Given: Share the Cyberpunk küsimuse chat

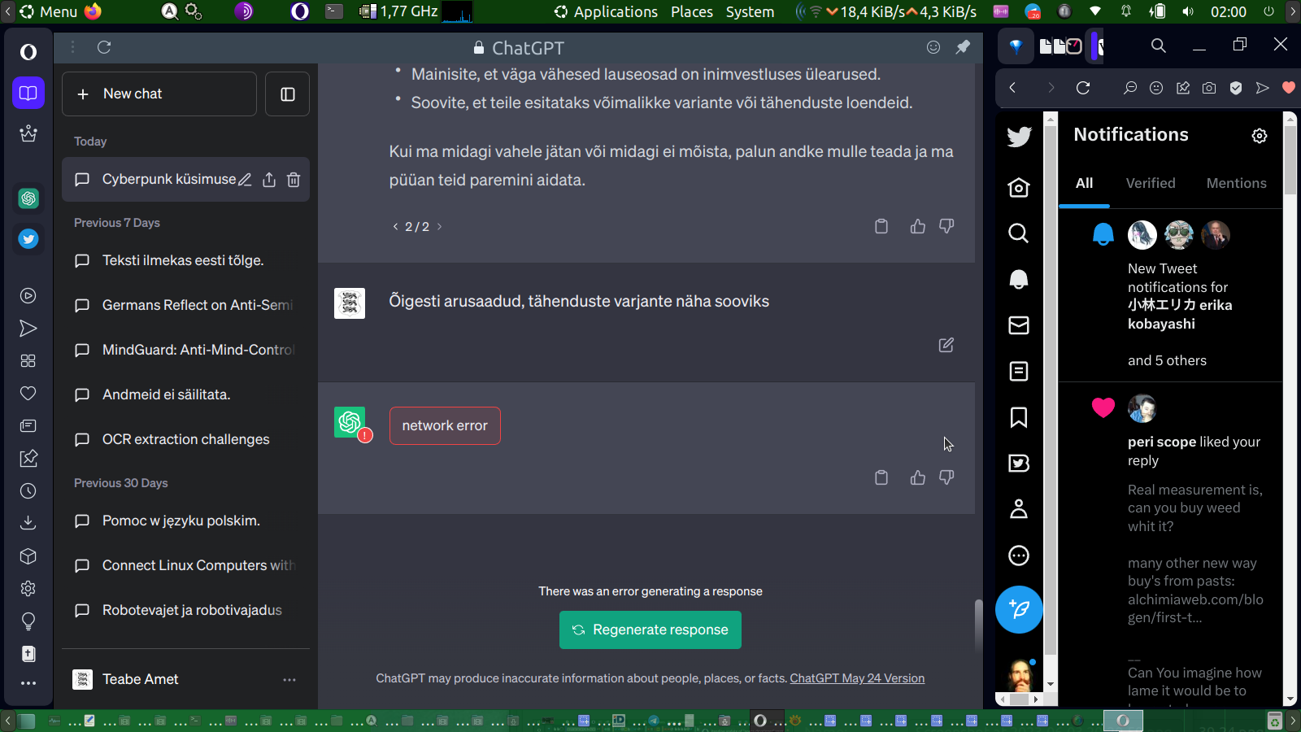Looking at the screenshot, I should coord(269,180).
